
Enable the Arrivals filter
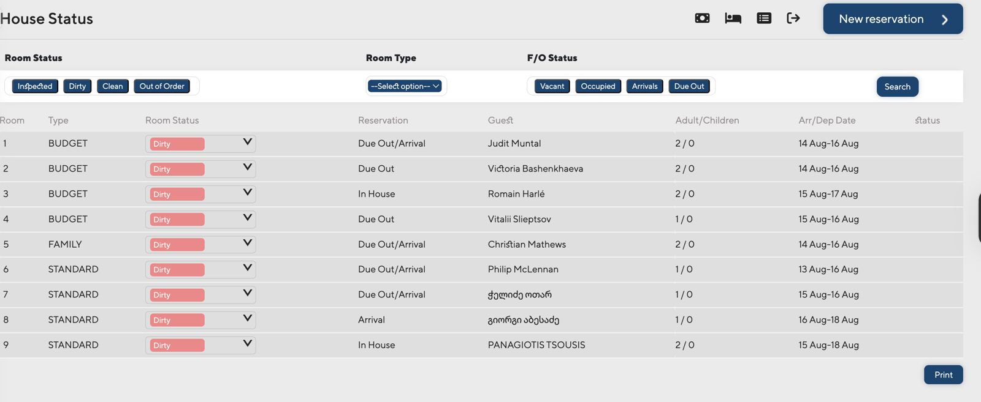[644, 86]
